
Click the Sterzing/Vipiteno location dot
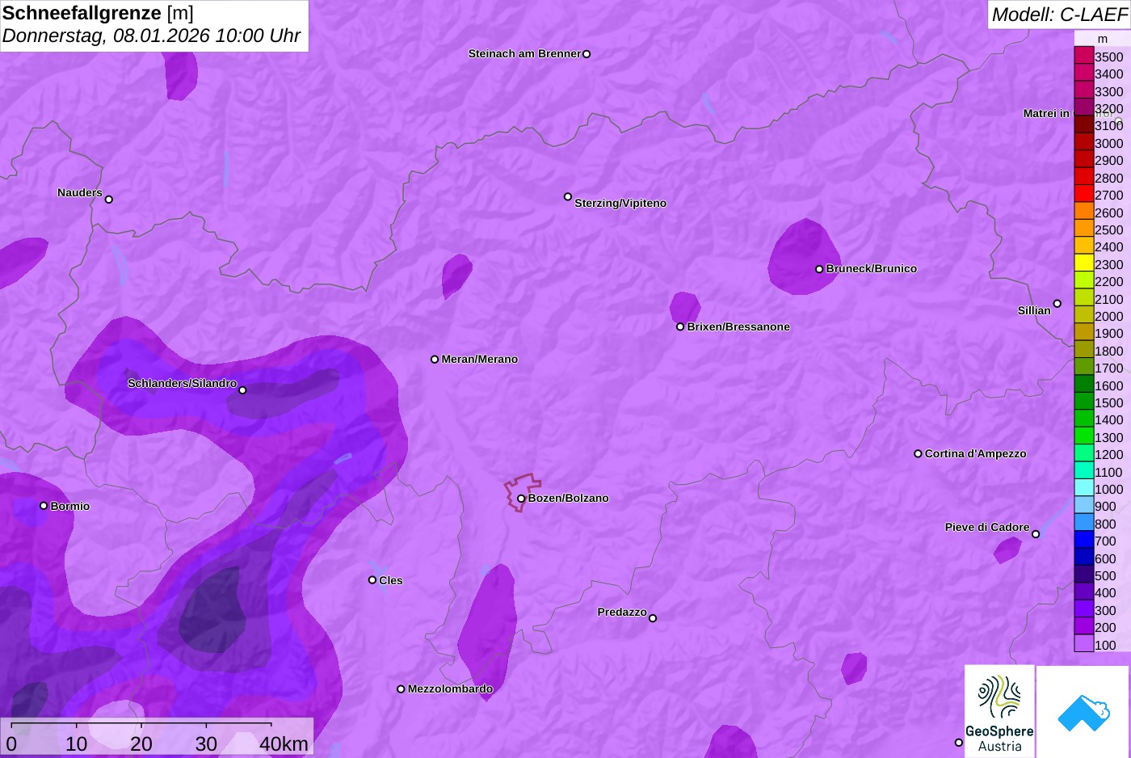coord(568,196)
